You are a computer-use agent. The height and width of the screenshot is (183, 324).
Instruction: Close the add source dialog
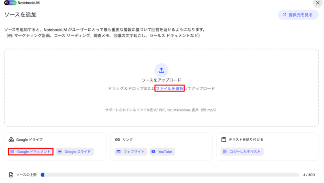(318, 3)
